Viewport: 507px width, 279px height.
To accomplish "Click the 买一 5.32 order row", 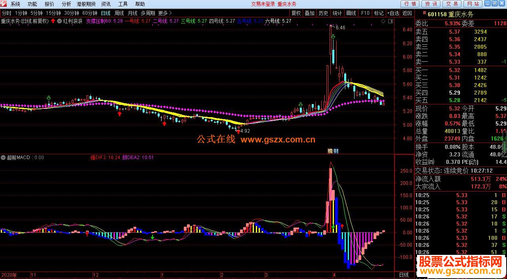I will click(x=461, y=70).
